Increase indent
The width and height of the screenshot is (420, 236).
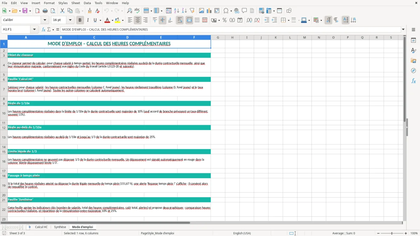point(267,20)
